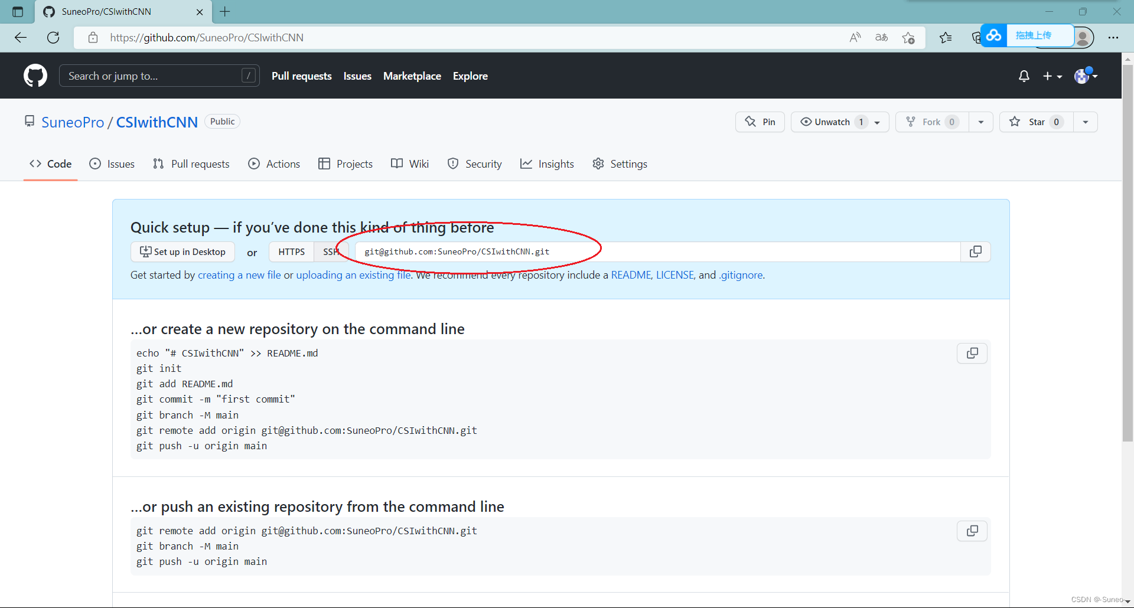Click Issues in top navigation
This screenshot has width=1134, height=608.
357,76
